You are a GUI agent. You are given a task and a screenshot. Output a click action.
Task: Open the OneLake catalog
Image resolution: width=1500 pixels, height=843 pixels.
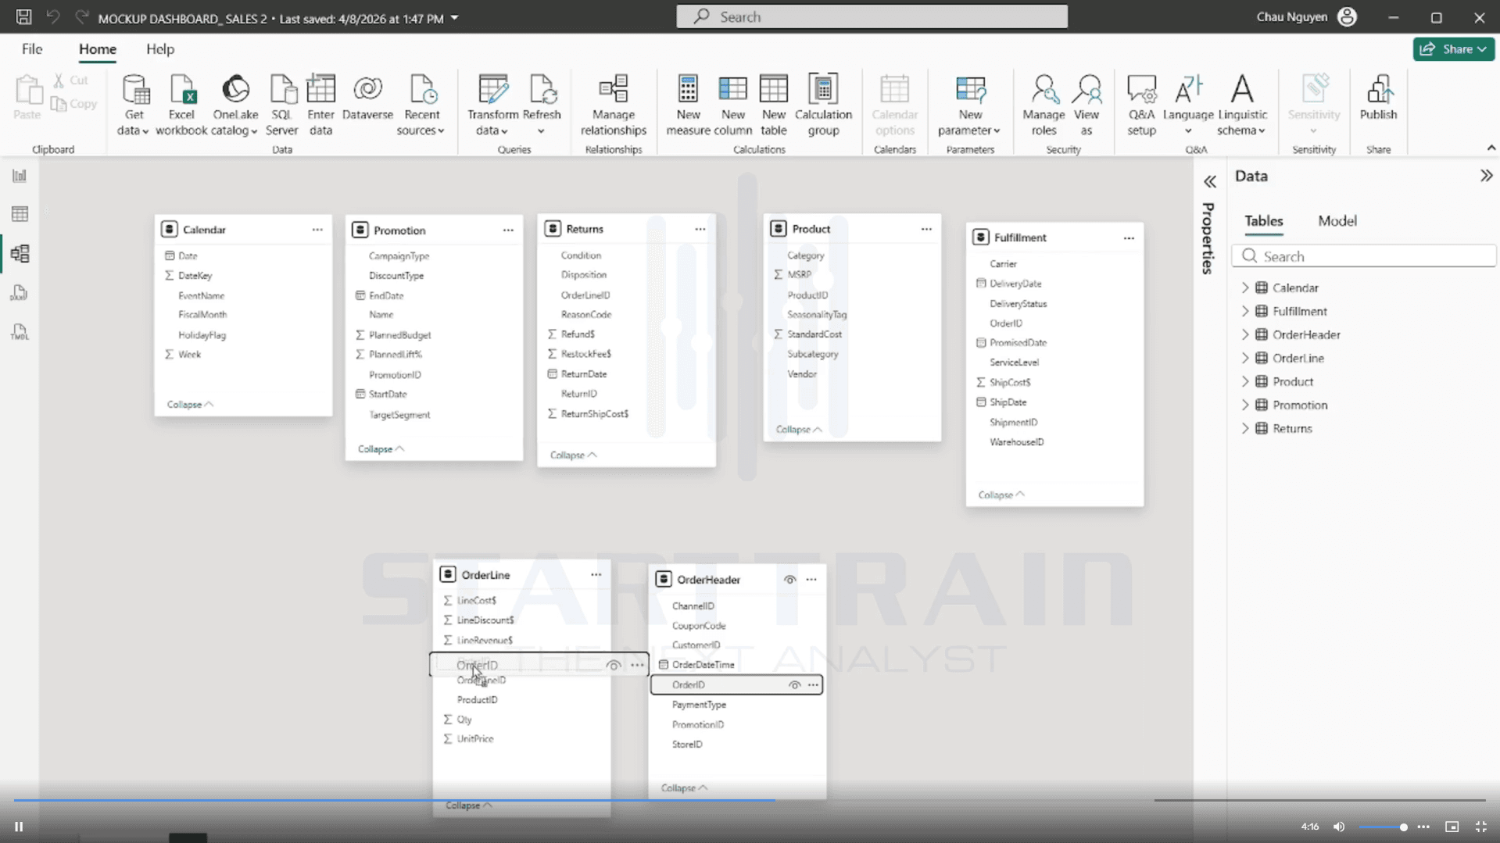point(235,105)
